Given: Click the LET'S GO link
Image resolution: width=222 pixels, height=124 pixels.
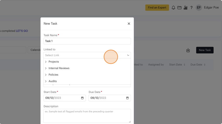Looking at the screenshot, I should pyautogui.click(x=22, y=31).
